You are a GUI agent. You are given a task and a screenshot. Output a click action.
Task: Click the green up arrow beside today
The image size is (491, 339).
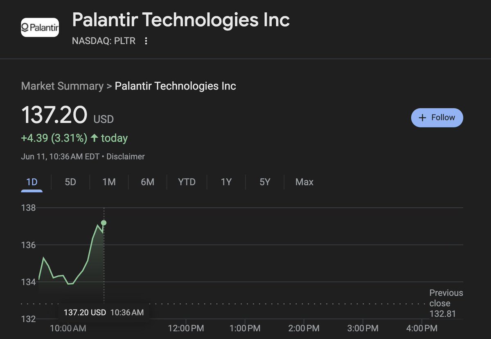pos(94,138)
